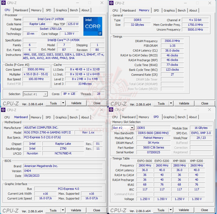This screenshot has height=214, width=217.
Task: Switch to the About tab in the Memory window
Action: (193, 10)
